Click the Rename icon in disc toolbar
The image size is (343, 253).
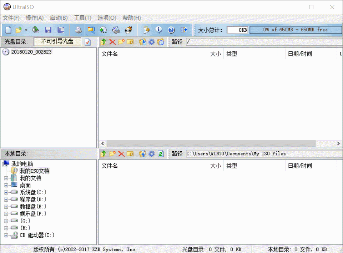(130, 42)
